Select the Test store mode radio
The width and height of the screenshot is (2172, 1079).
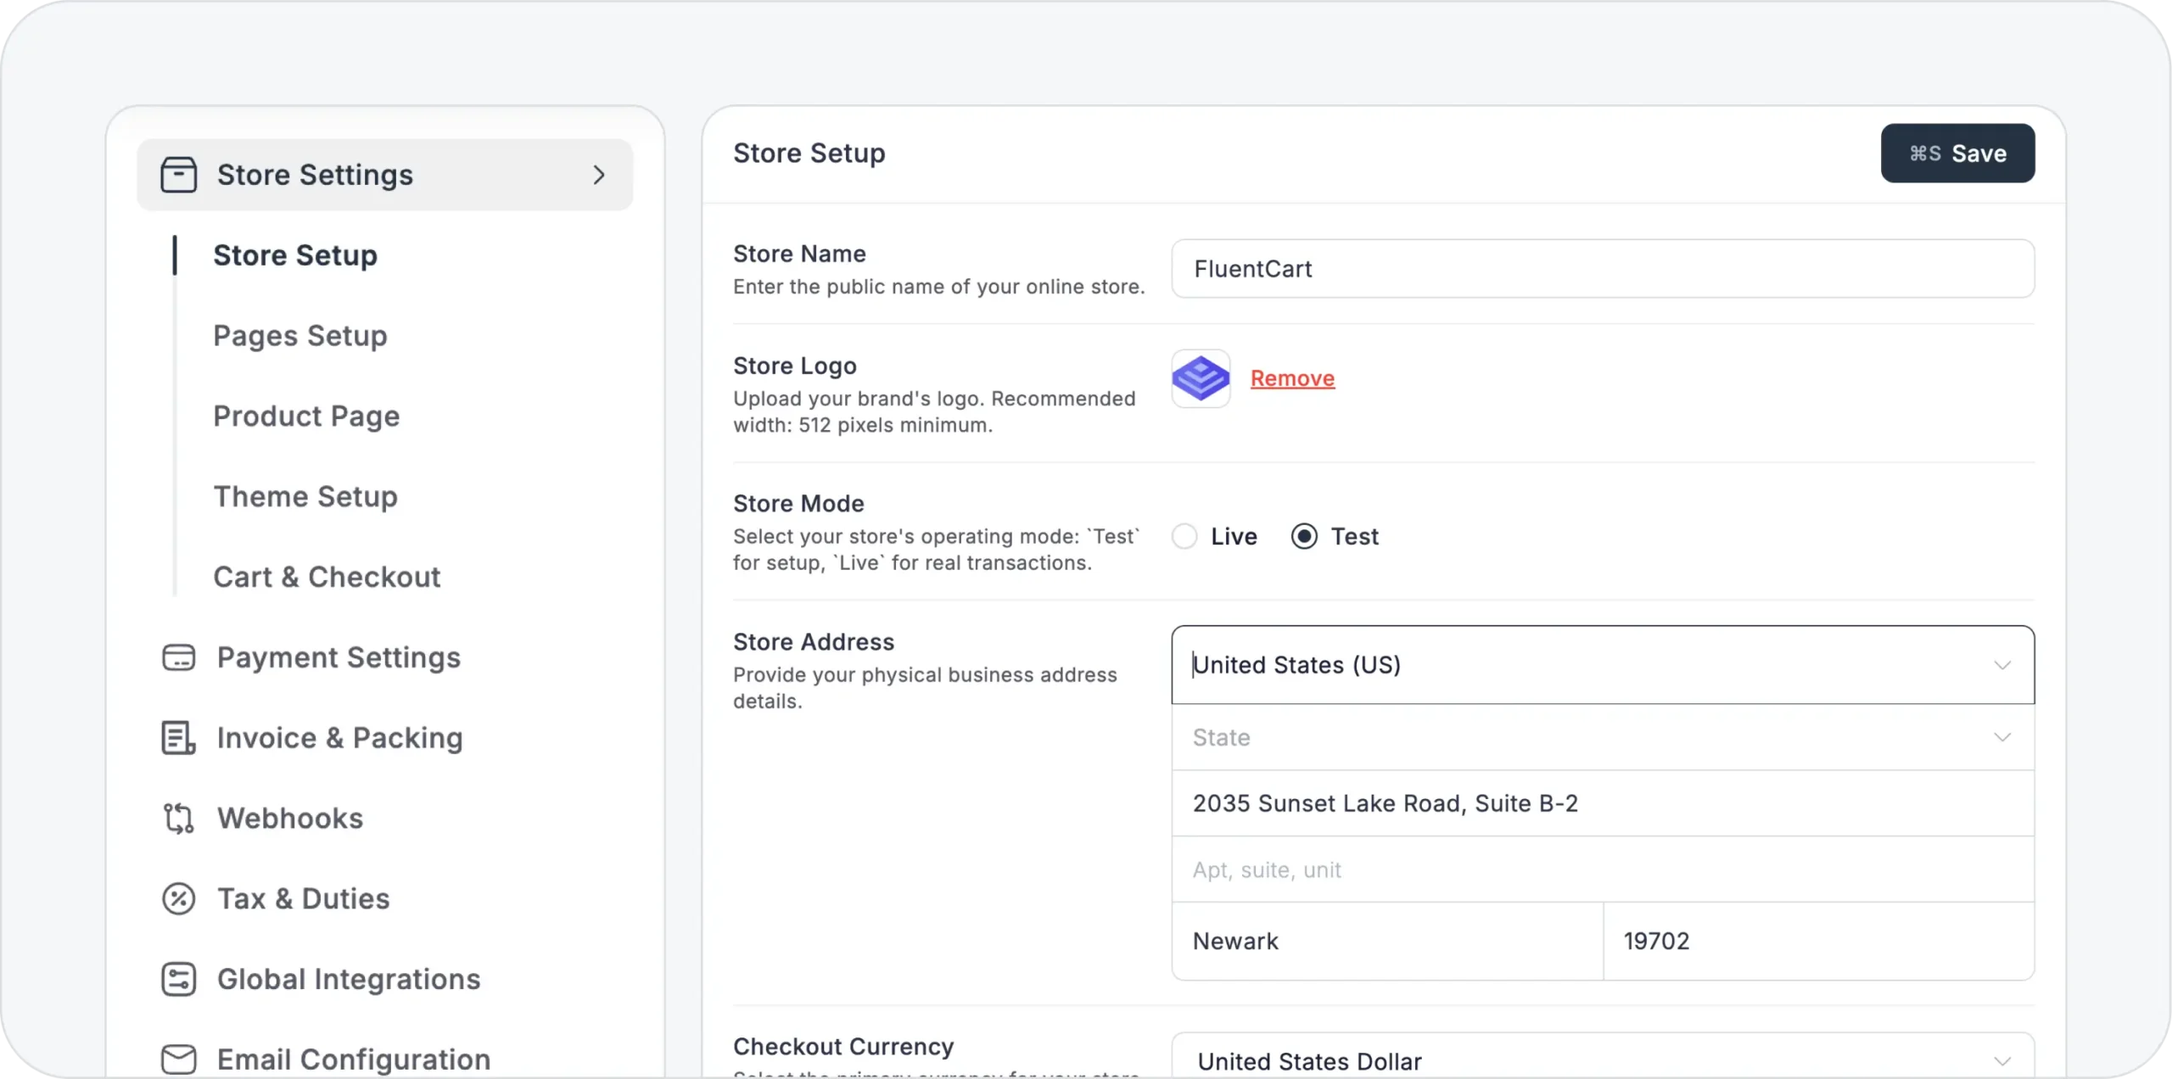(1304, 536)
